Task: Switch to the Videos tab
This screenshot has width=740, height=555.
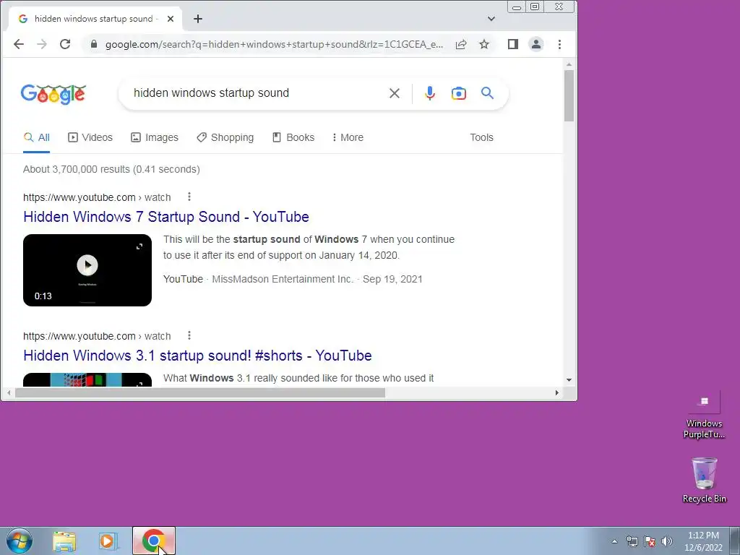Action: pyautogui.click(x=90, y=137)
